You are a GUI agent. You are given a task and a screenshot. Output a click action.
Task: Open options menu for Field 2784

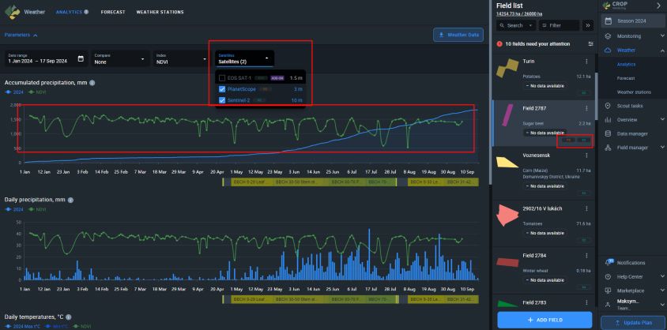pos(586,256)
